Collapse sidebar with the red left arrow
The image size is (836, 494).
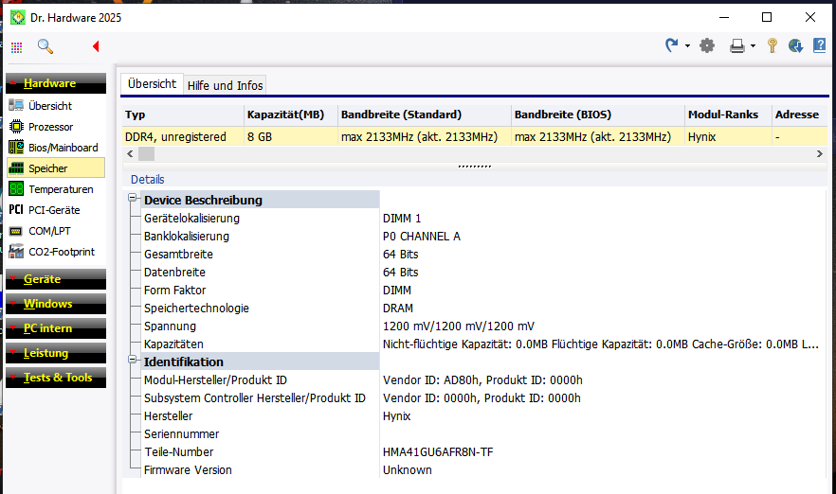(x=96, y=46)
